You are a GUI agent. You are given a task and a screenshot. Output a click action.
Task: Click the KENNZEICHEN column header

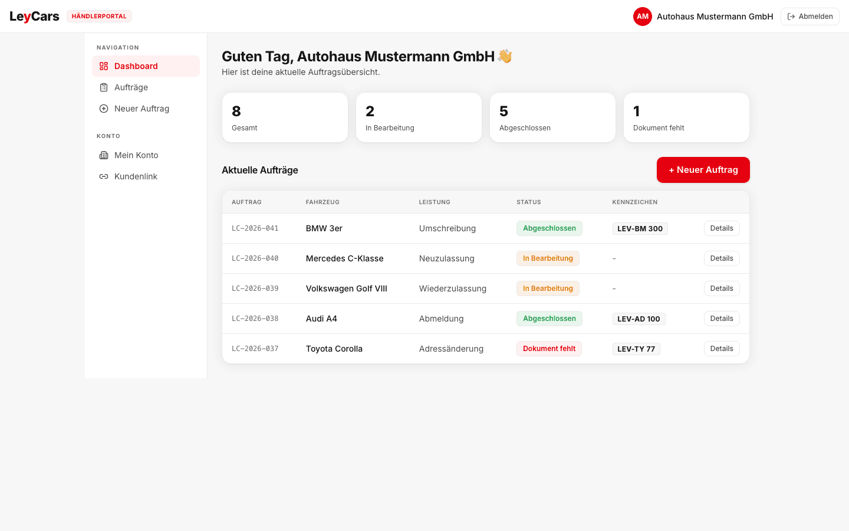(635, 202)
